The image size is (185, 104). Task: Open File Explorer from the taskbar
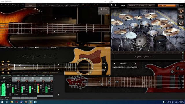click(12, 102)
